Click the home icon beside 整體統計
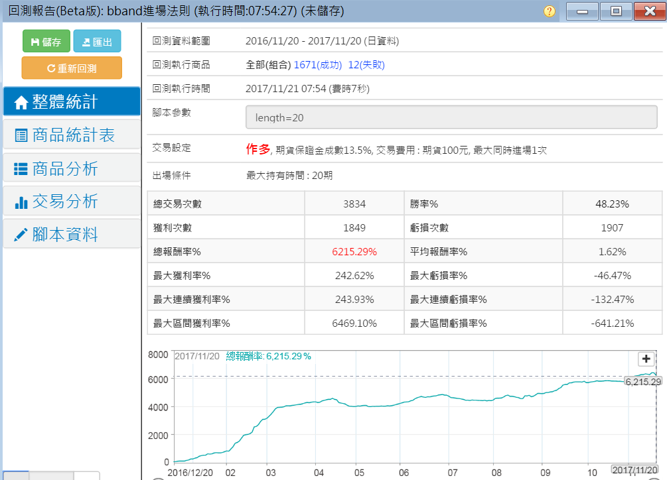667x480 pixels. coord(21,102)
